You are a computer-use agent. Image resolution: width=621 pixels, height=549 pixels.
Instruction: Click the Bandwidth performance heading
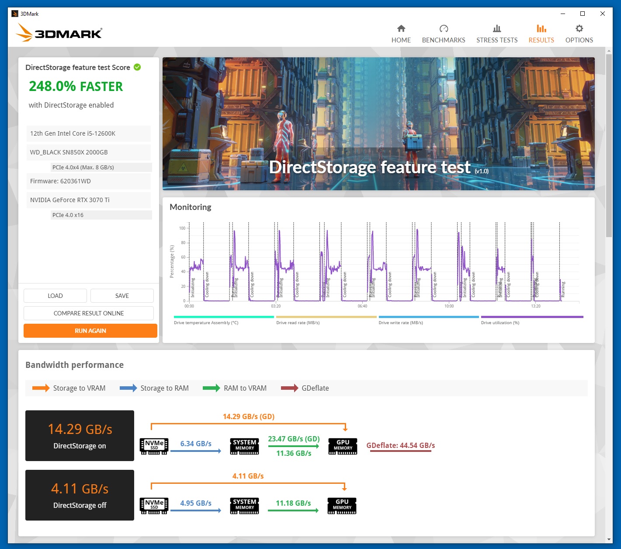74,365
